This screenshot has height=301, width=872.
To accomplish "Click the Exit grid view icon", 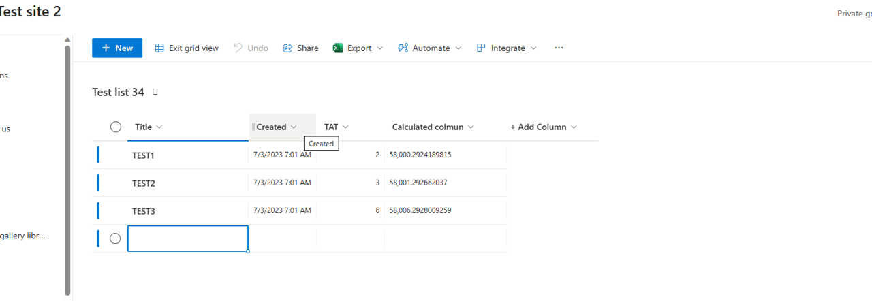I will tap(159, 48).
